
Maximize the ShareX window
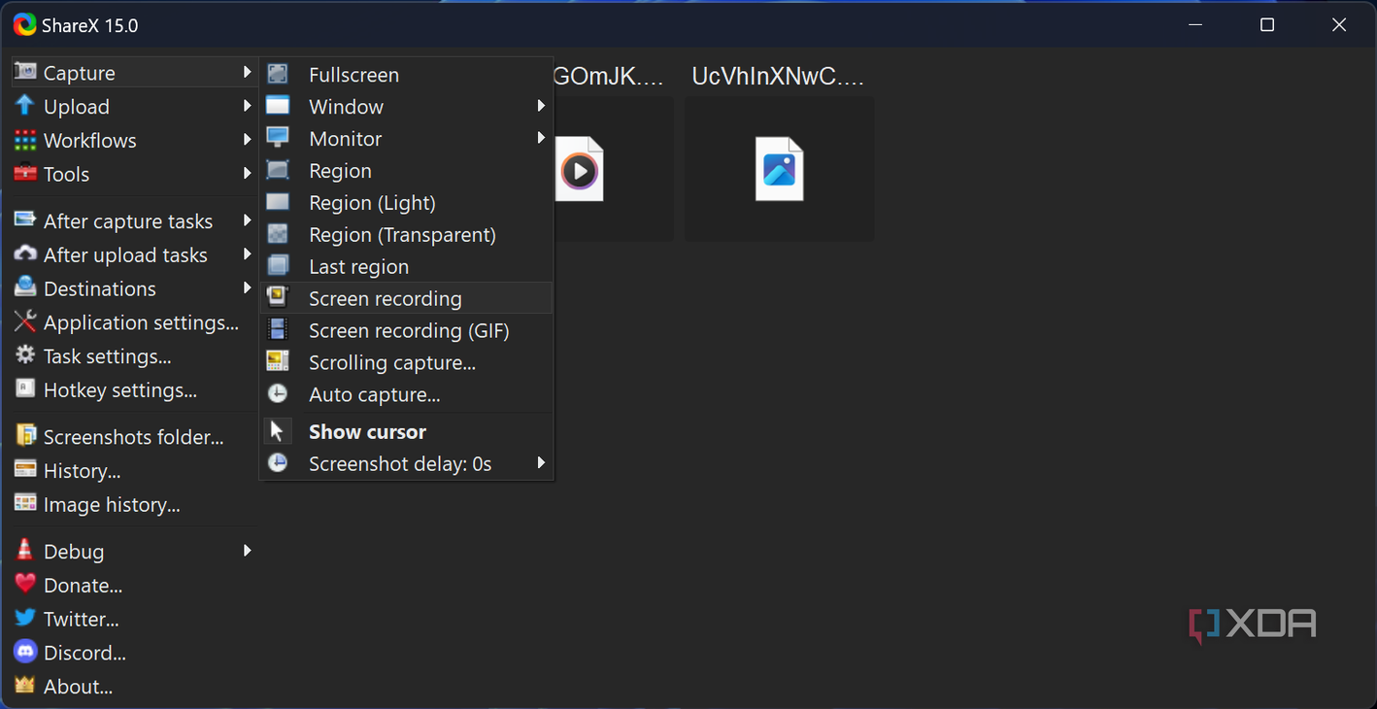1267,25
